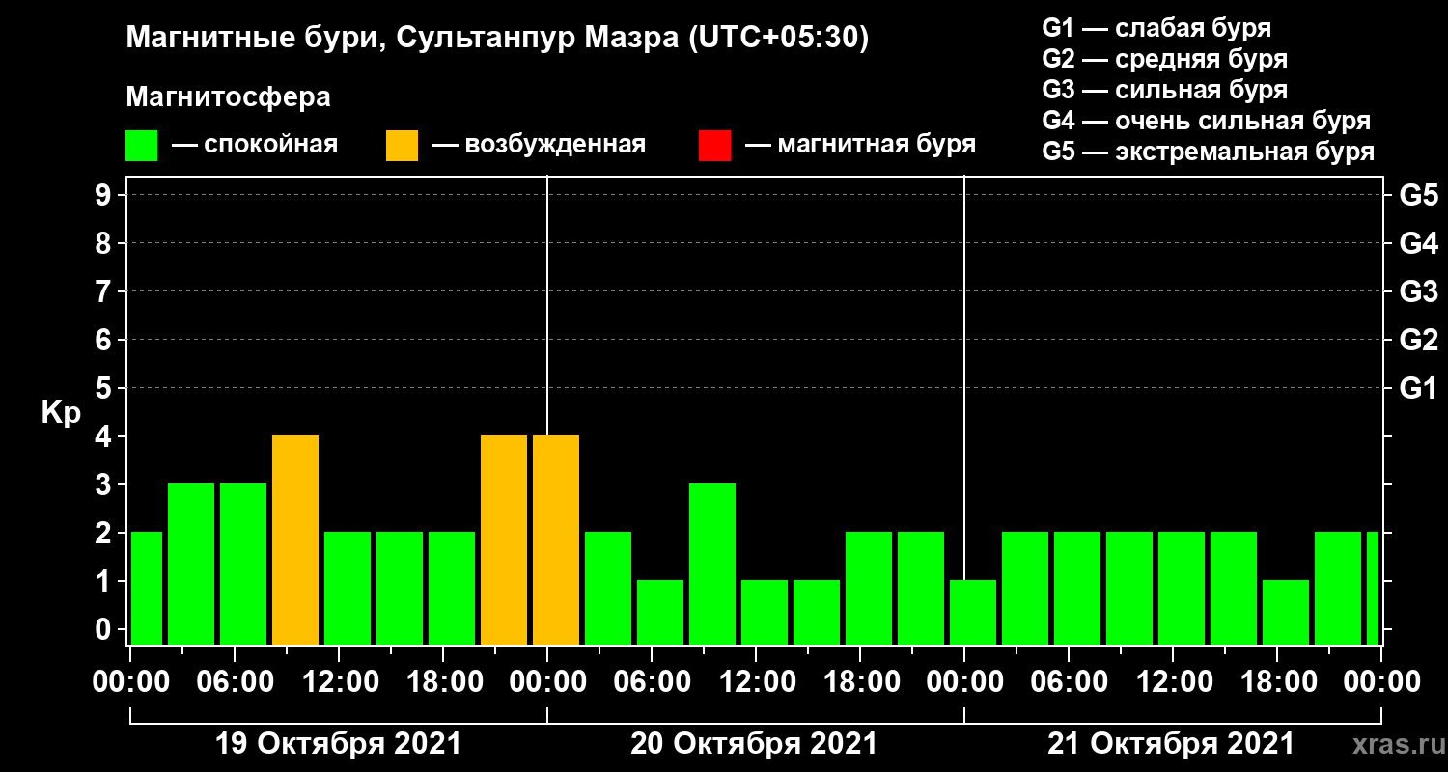Click the '12:00' tick label under 19 October
Viewport: 1448px width, 772px height.
tap(339, 682)
